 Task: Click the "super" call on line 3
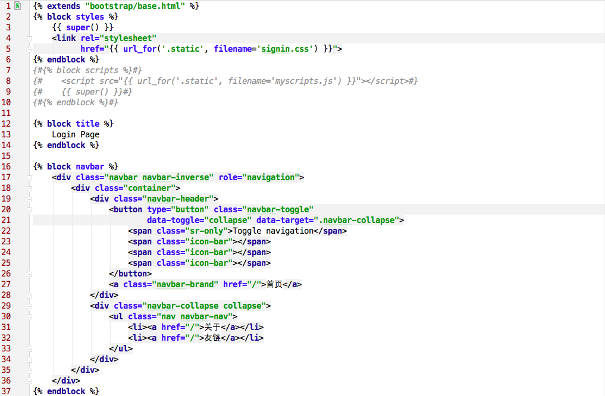pos(78,28)
